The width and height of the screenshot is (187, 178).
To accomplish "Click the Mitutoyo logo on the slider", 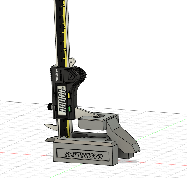I will (x=57, y=74).
